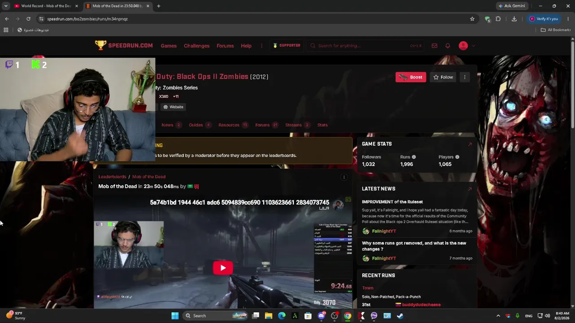The image size is (575, 323).
Task: Open the Mob of the Dead breadcrumb link
Action: [149, 177]
